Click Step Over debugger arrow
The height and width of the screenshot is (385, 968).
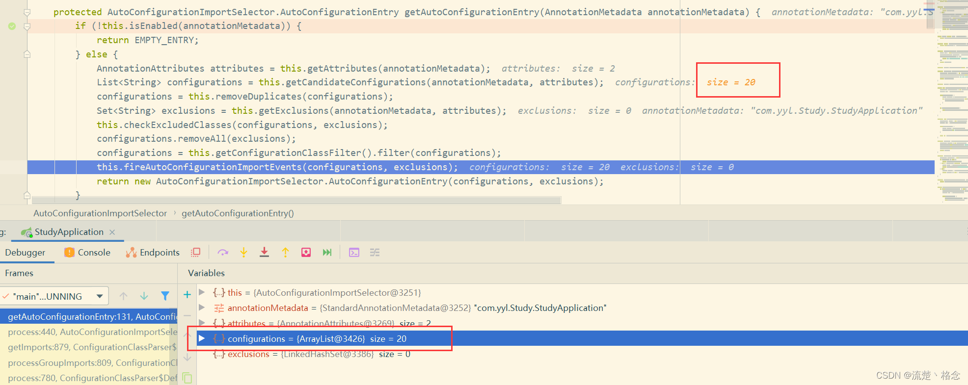(x=223, y=252)
